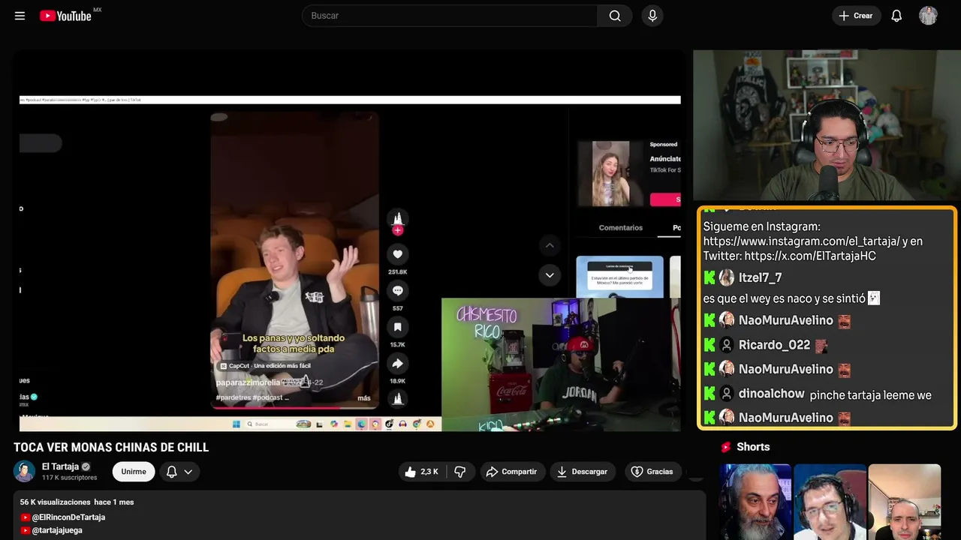Open the @ElRinconDeTartaja channel link
The image size is (961, 540).
point(68,517)
